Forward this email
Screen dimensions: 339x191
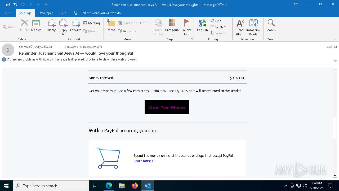click(76, 25)
